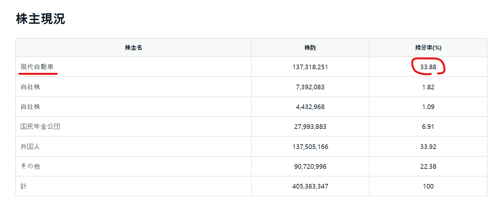This screenshot has width=499, height=203.
Task: Click the 1.09 ownership percentage
Action: coord(428,107)
